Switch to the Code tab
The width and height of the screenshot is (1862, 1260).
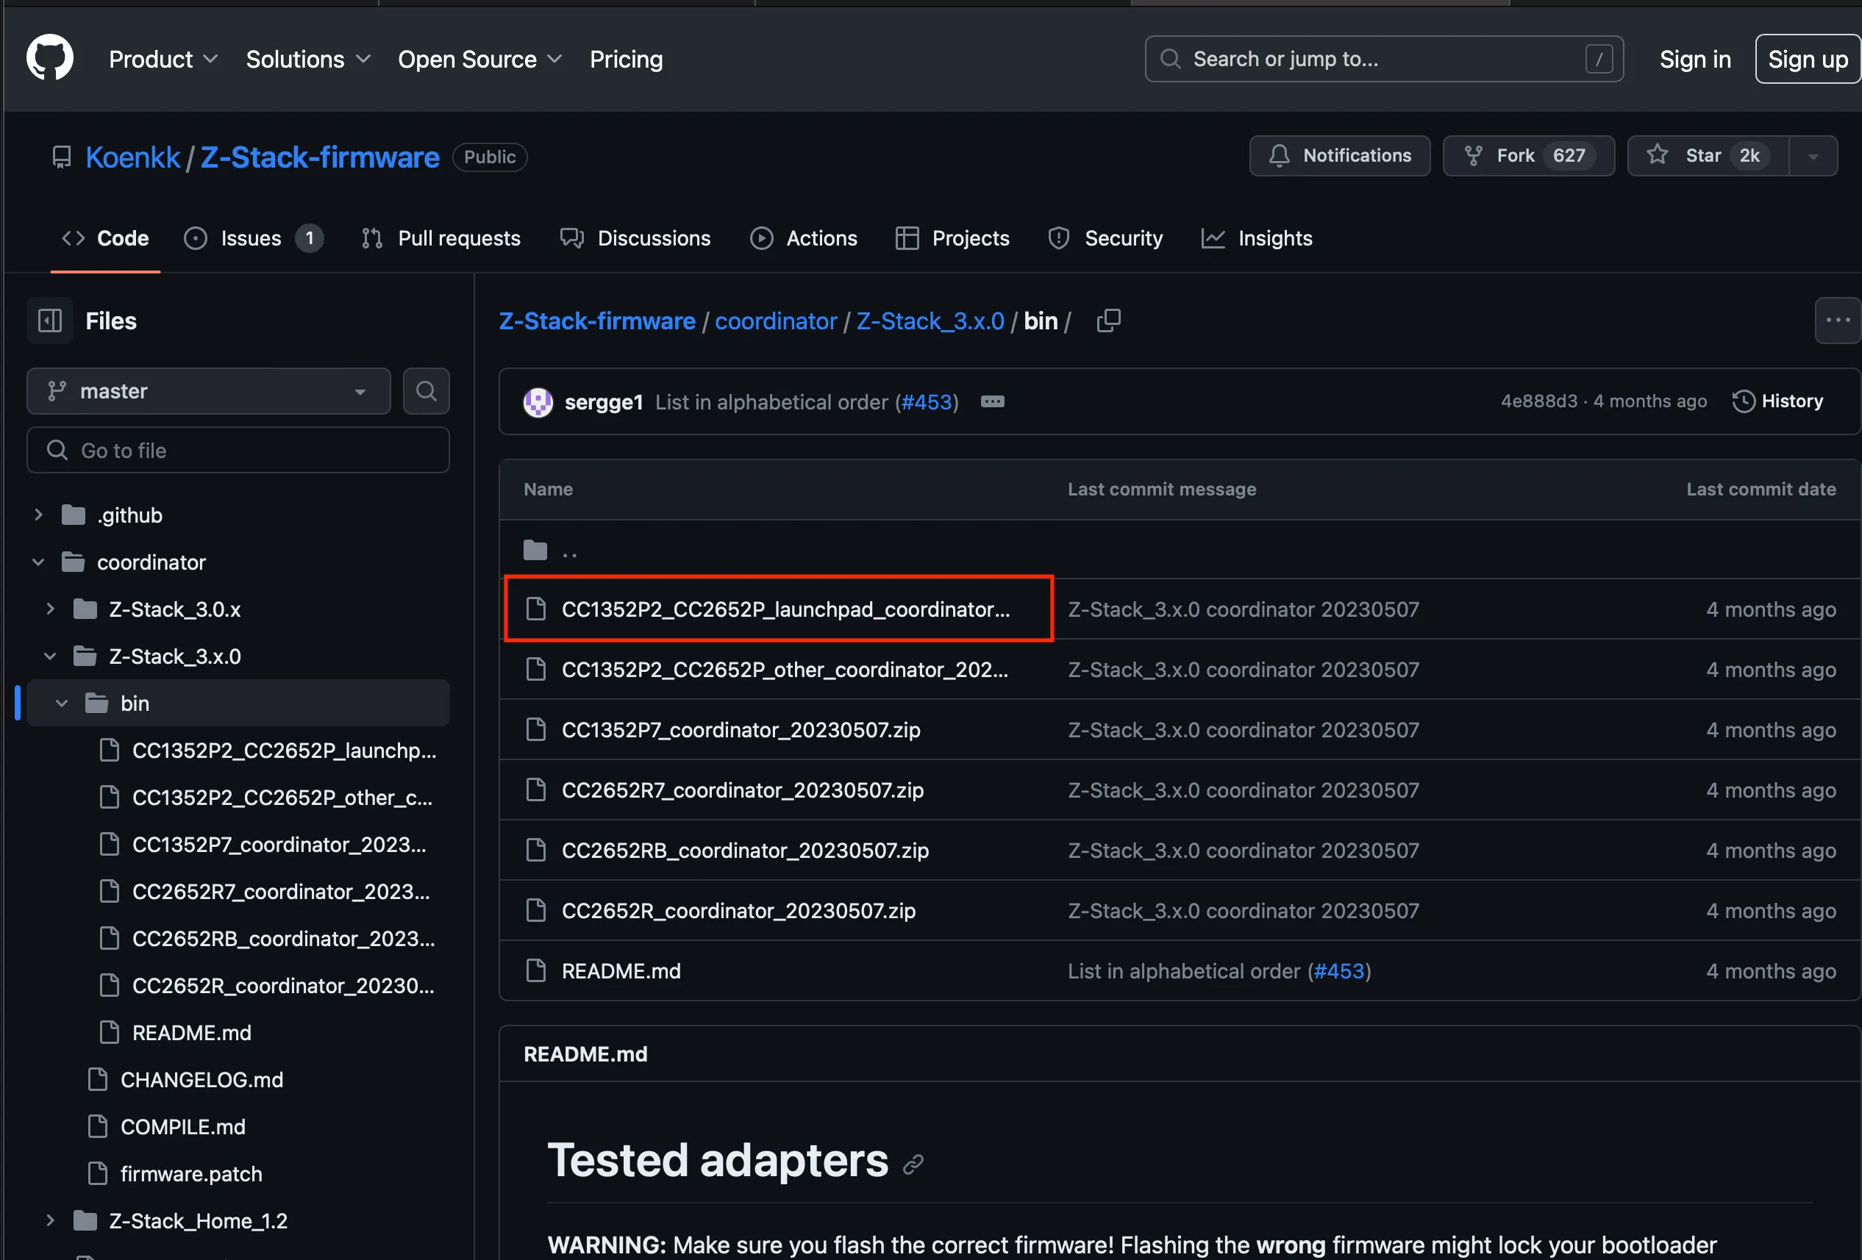tap(106, 238)
